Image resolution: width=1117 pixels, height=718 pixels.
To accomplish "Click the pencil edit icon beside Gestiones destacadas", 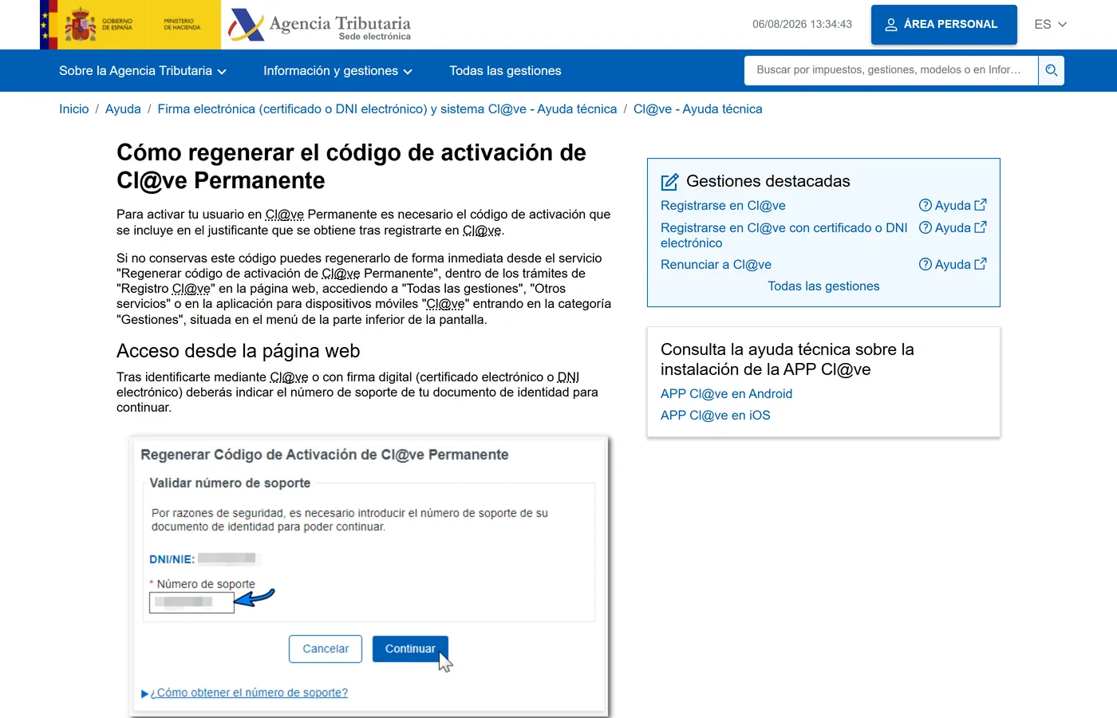I will (x=669, y=182).
